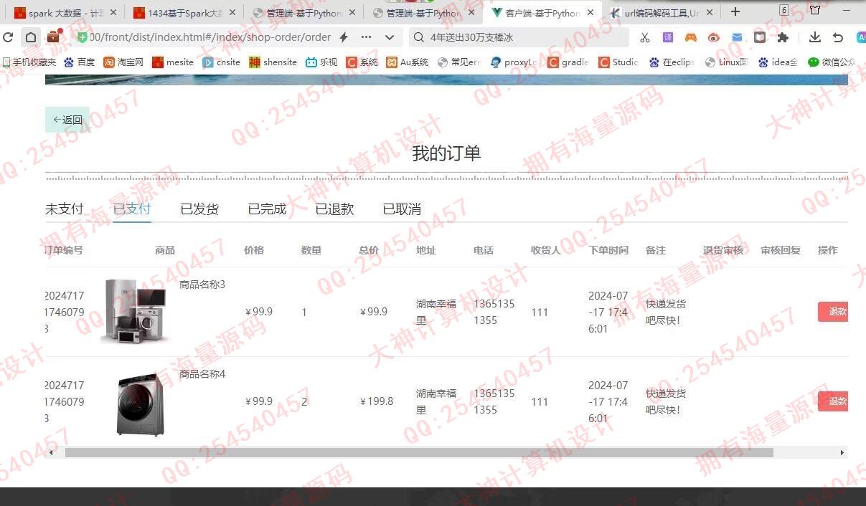Open the 手机收藏夹 bookmark
The height and width of the screenshot is (506, 866).
point(29,62)
